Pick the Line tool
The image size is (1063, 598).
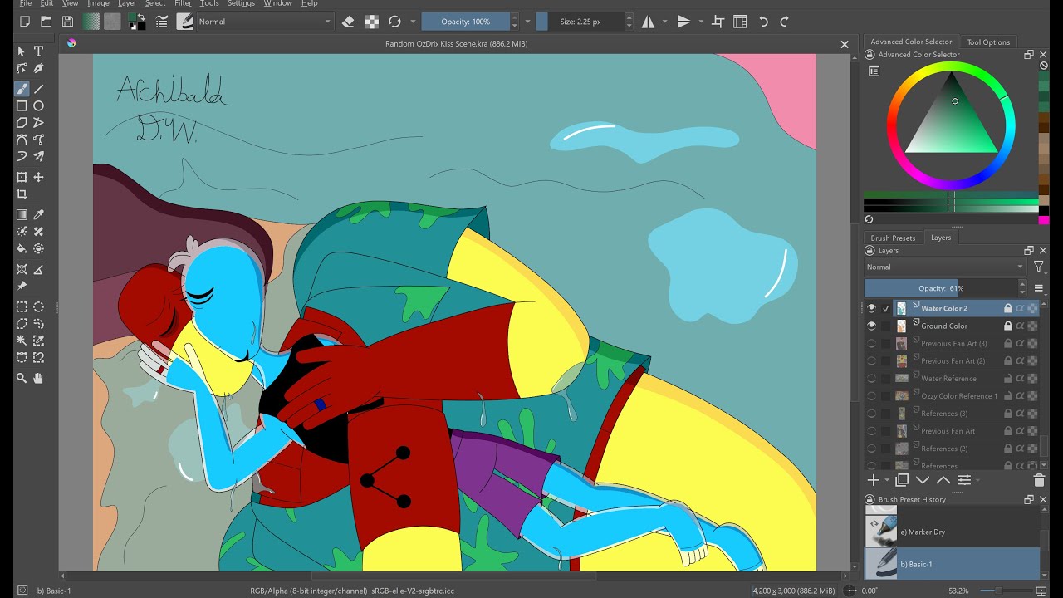pyautogui.click(x=38, y=89)
